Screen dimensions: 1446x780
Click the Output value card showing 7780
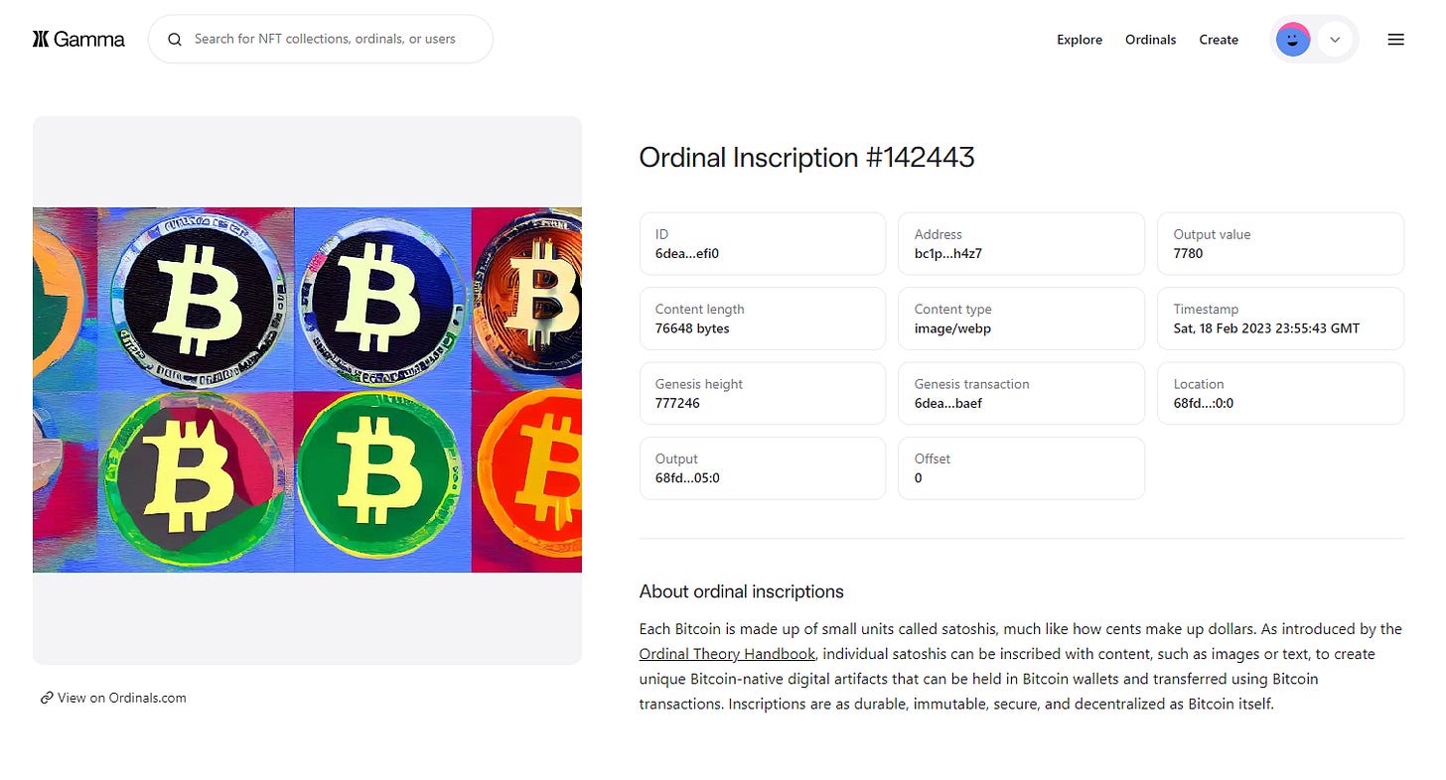(x=1279, y=243)
